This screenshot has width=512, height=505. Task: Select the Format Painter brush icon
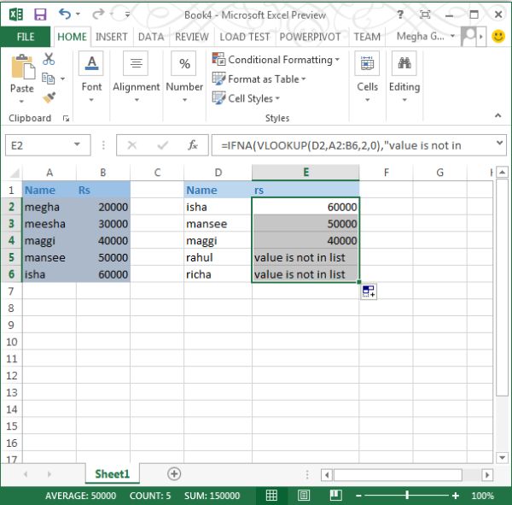click(x=49, y=97)
